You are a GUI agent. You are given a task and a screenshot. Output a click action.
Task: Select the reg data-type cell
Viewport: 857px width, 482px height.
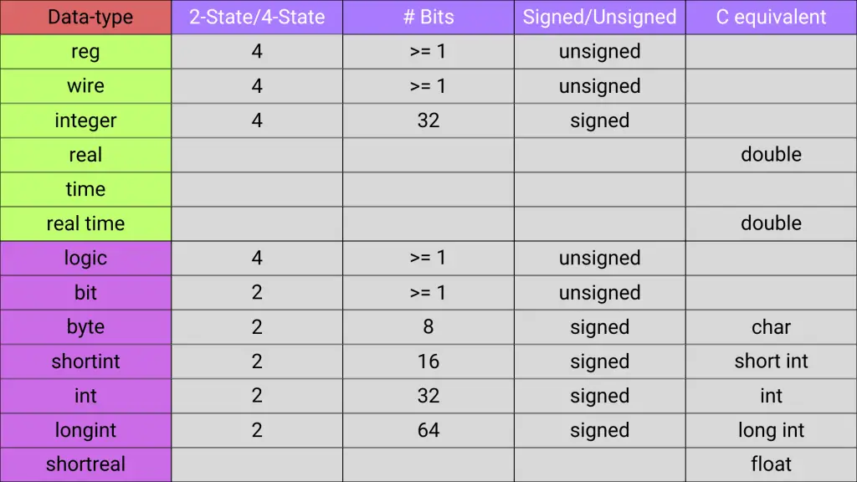(x=85, y=52)
